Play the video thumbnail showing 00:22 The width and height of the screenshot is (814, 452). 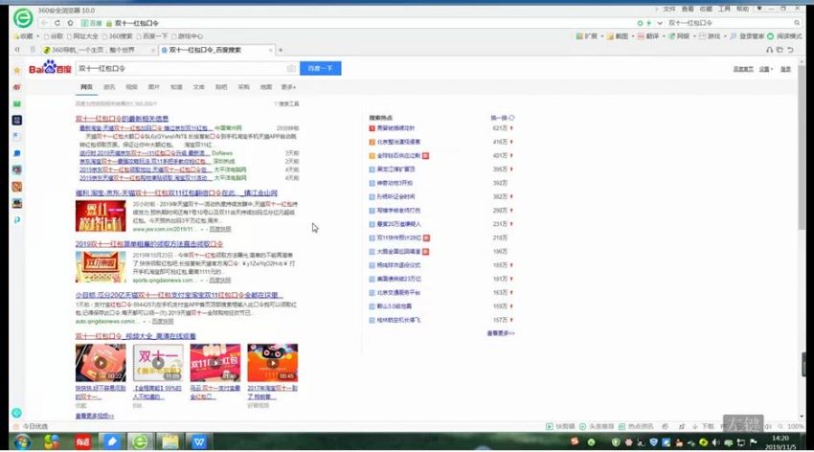(x=101, y=363)
